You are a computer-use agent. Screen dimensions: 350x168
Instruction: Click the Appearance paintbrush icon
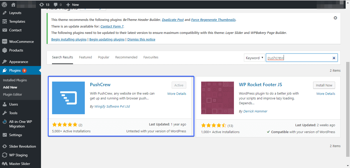tap(4, 62)
